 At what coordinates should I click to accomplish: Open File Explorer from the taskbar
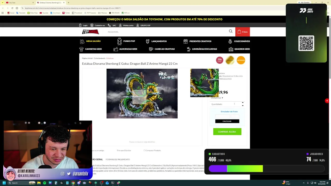click(39, 183)
